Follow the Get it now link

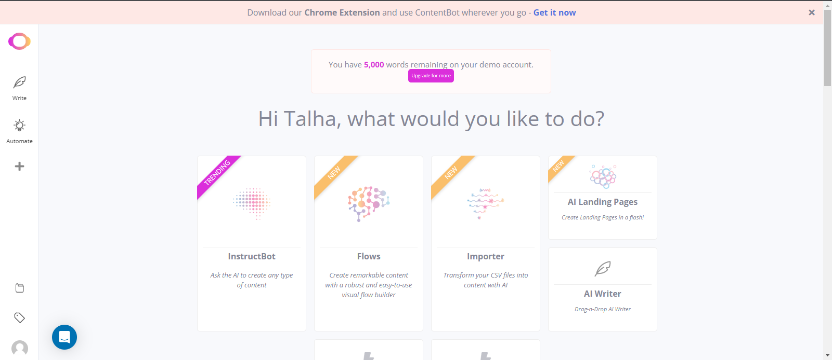pyautogui.click(x=554, y=12)
